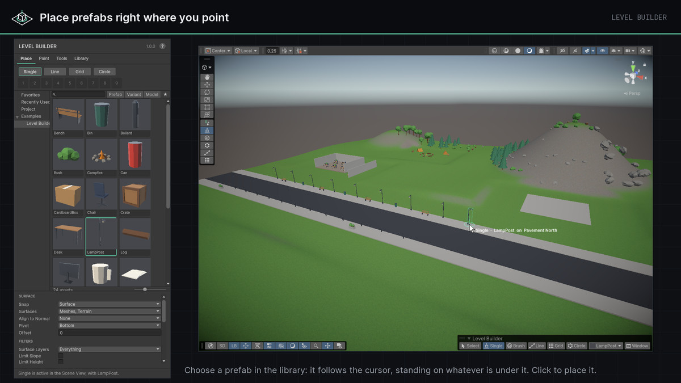Toggle the Limit Height checkbox
This screenshot has height=383, width=681.
click(x=61, y=361)
